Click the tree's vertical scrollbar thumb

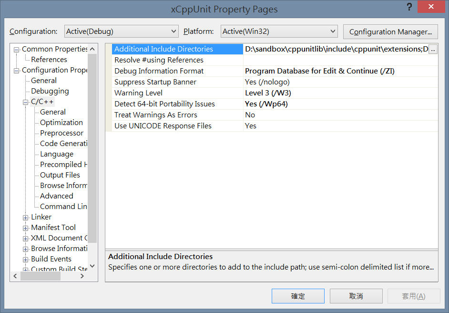click(x=92, y=148)
